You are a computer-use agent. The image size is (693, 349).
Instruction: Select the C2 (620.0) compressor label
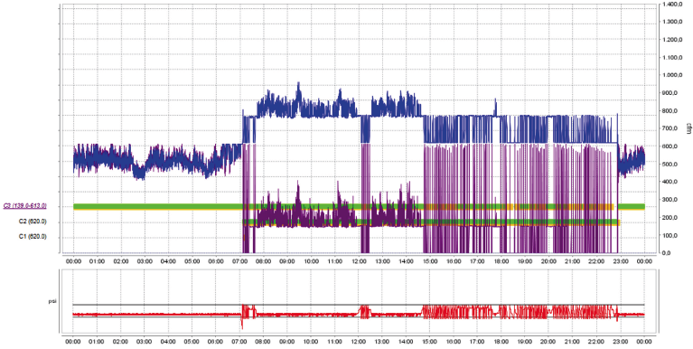point(33,222)
